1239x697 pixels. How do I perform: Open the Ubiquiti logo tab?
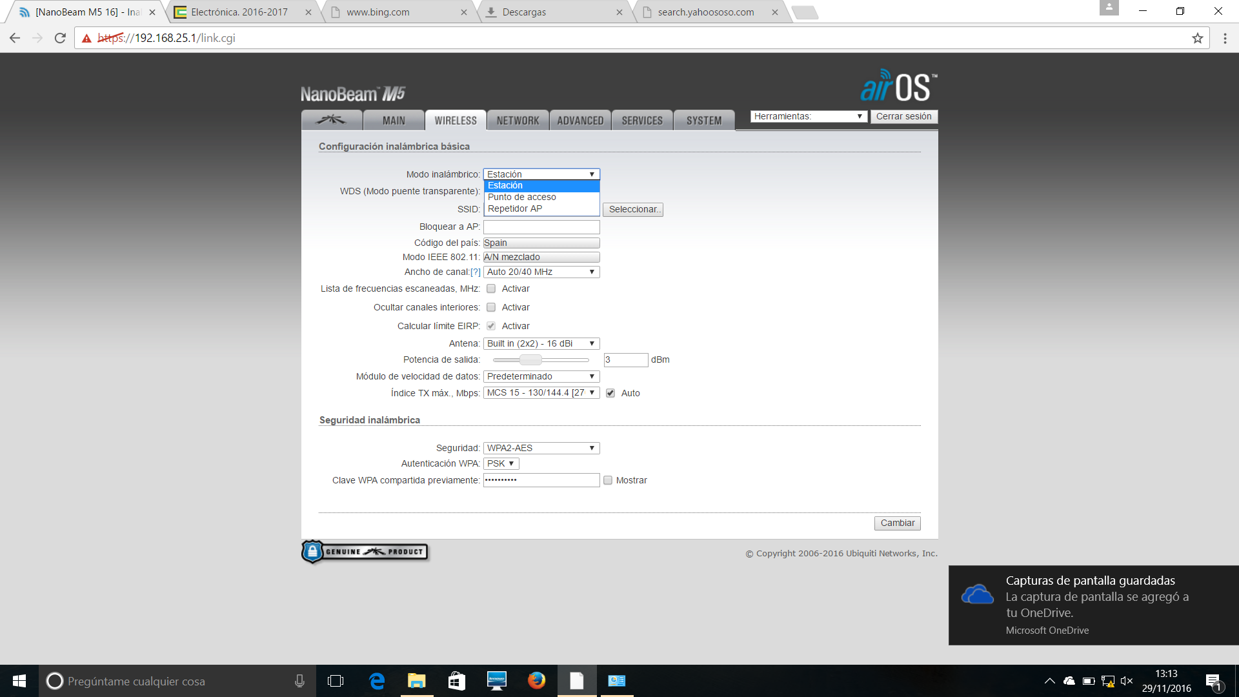(x=332, y=120)
